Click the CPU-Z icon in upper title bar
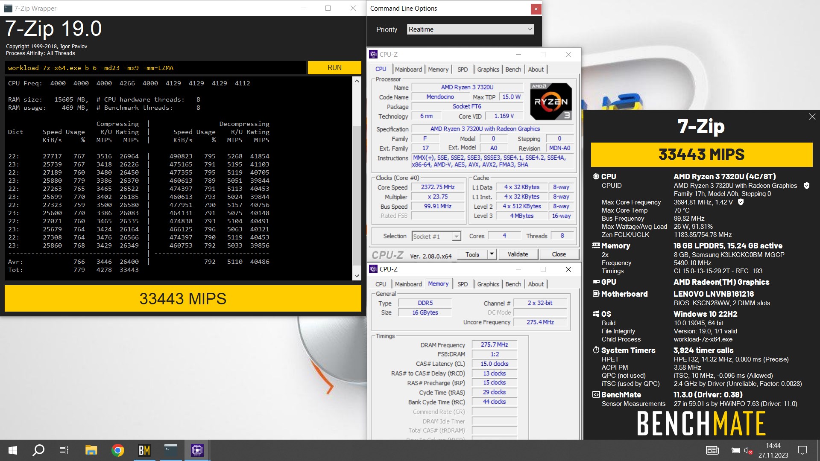Image resolution: width=820 pixels, height=461 pixels. [x=373, y=54]
